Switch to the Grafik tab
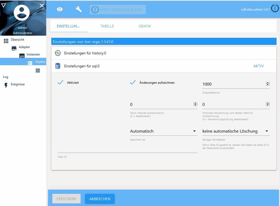The height and width of the screenshot is (206, 280). [145, 26]
